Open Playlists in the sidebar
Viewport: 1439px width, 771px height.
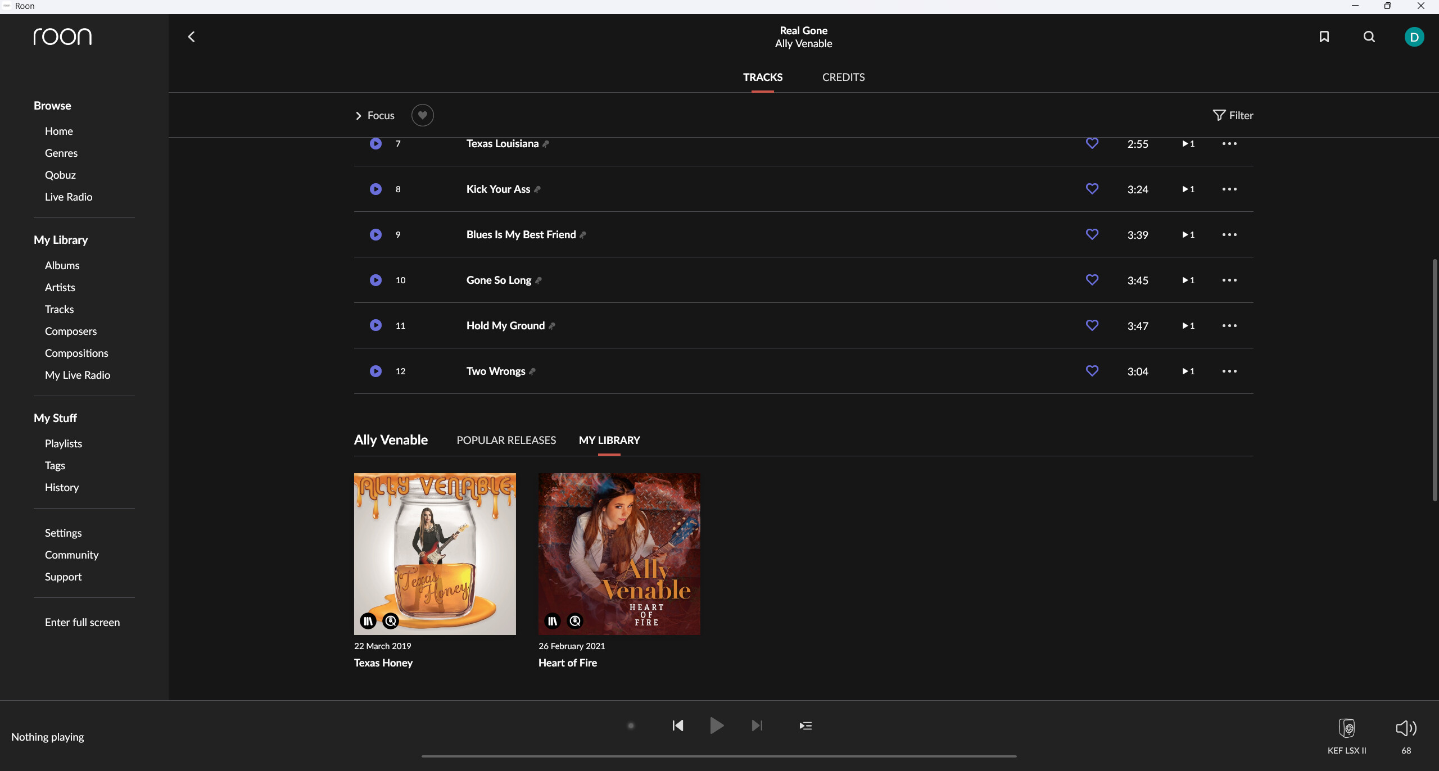coord(64,443)
